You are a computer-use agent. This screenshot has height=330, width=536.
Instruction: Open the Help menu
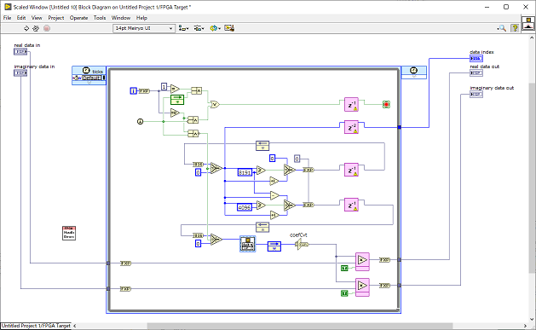click(141, 18)
